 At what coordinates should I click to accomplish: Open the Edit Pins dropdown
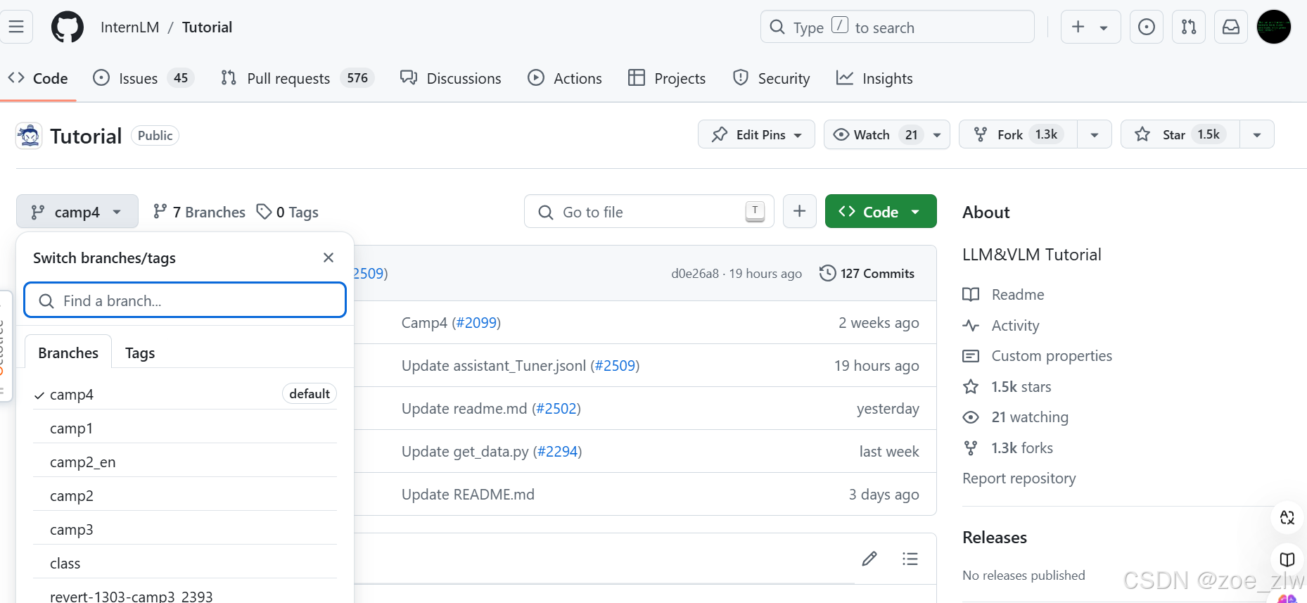tap(756, 134)
